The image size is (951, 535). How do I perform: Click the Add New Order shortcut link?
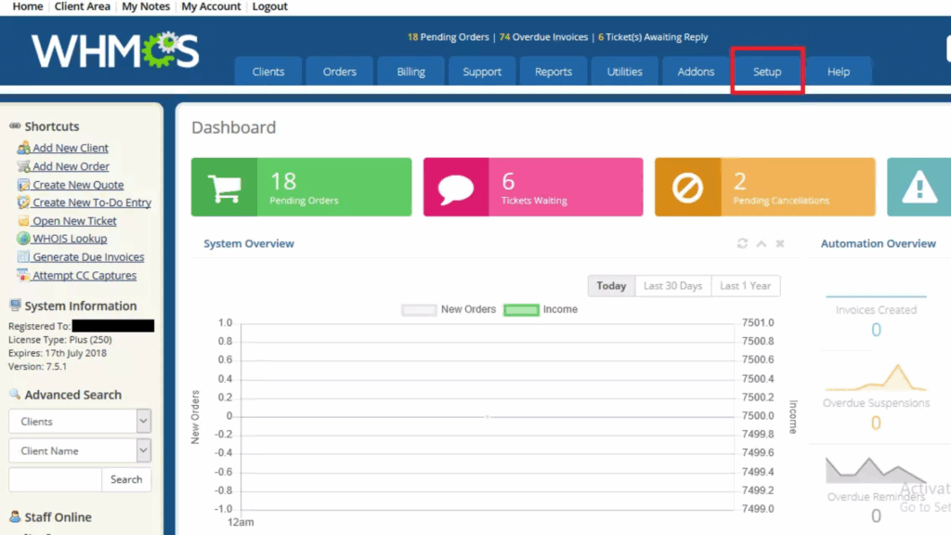click(71, 165)
